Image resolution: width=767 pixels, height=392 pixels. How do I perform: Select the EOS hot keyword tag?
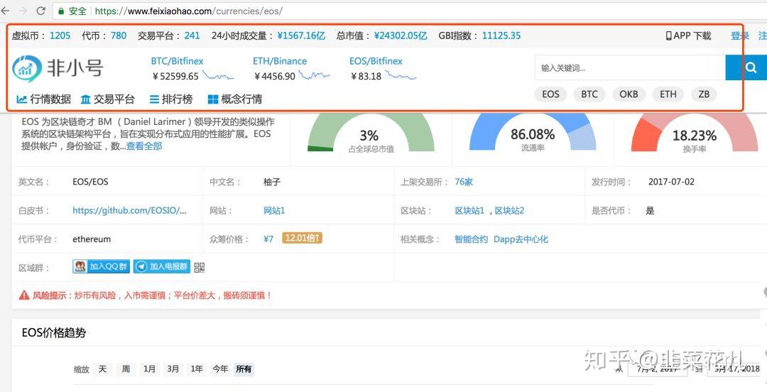550,94
